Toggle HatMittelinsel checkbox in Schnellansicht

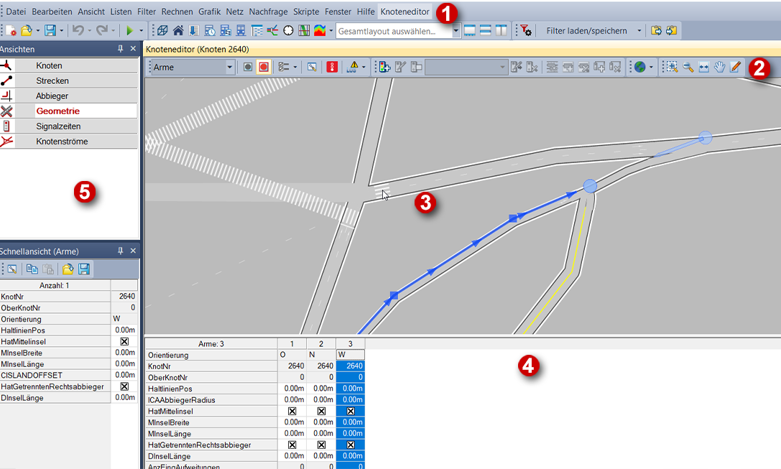coord(124,342)
